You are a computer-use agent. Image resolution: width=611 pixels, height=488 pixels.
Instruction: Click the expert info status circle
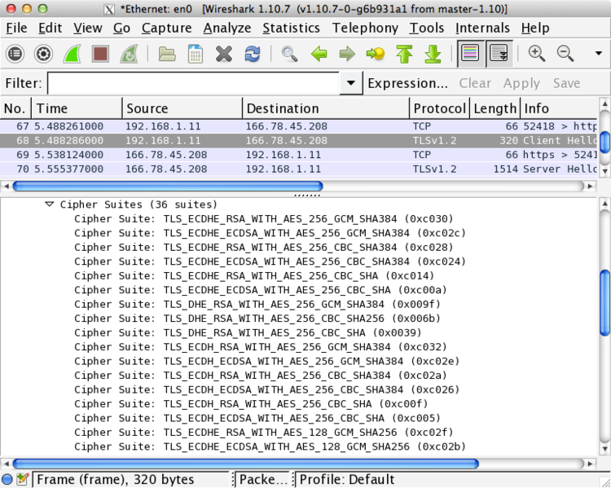coord(7,479)
